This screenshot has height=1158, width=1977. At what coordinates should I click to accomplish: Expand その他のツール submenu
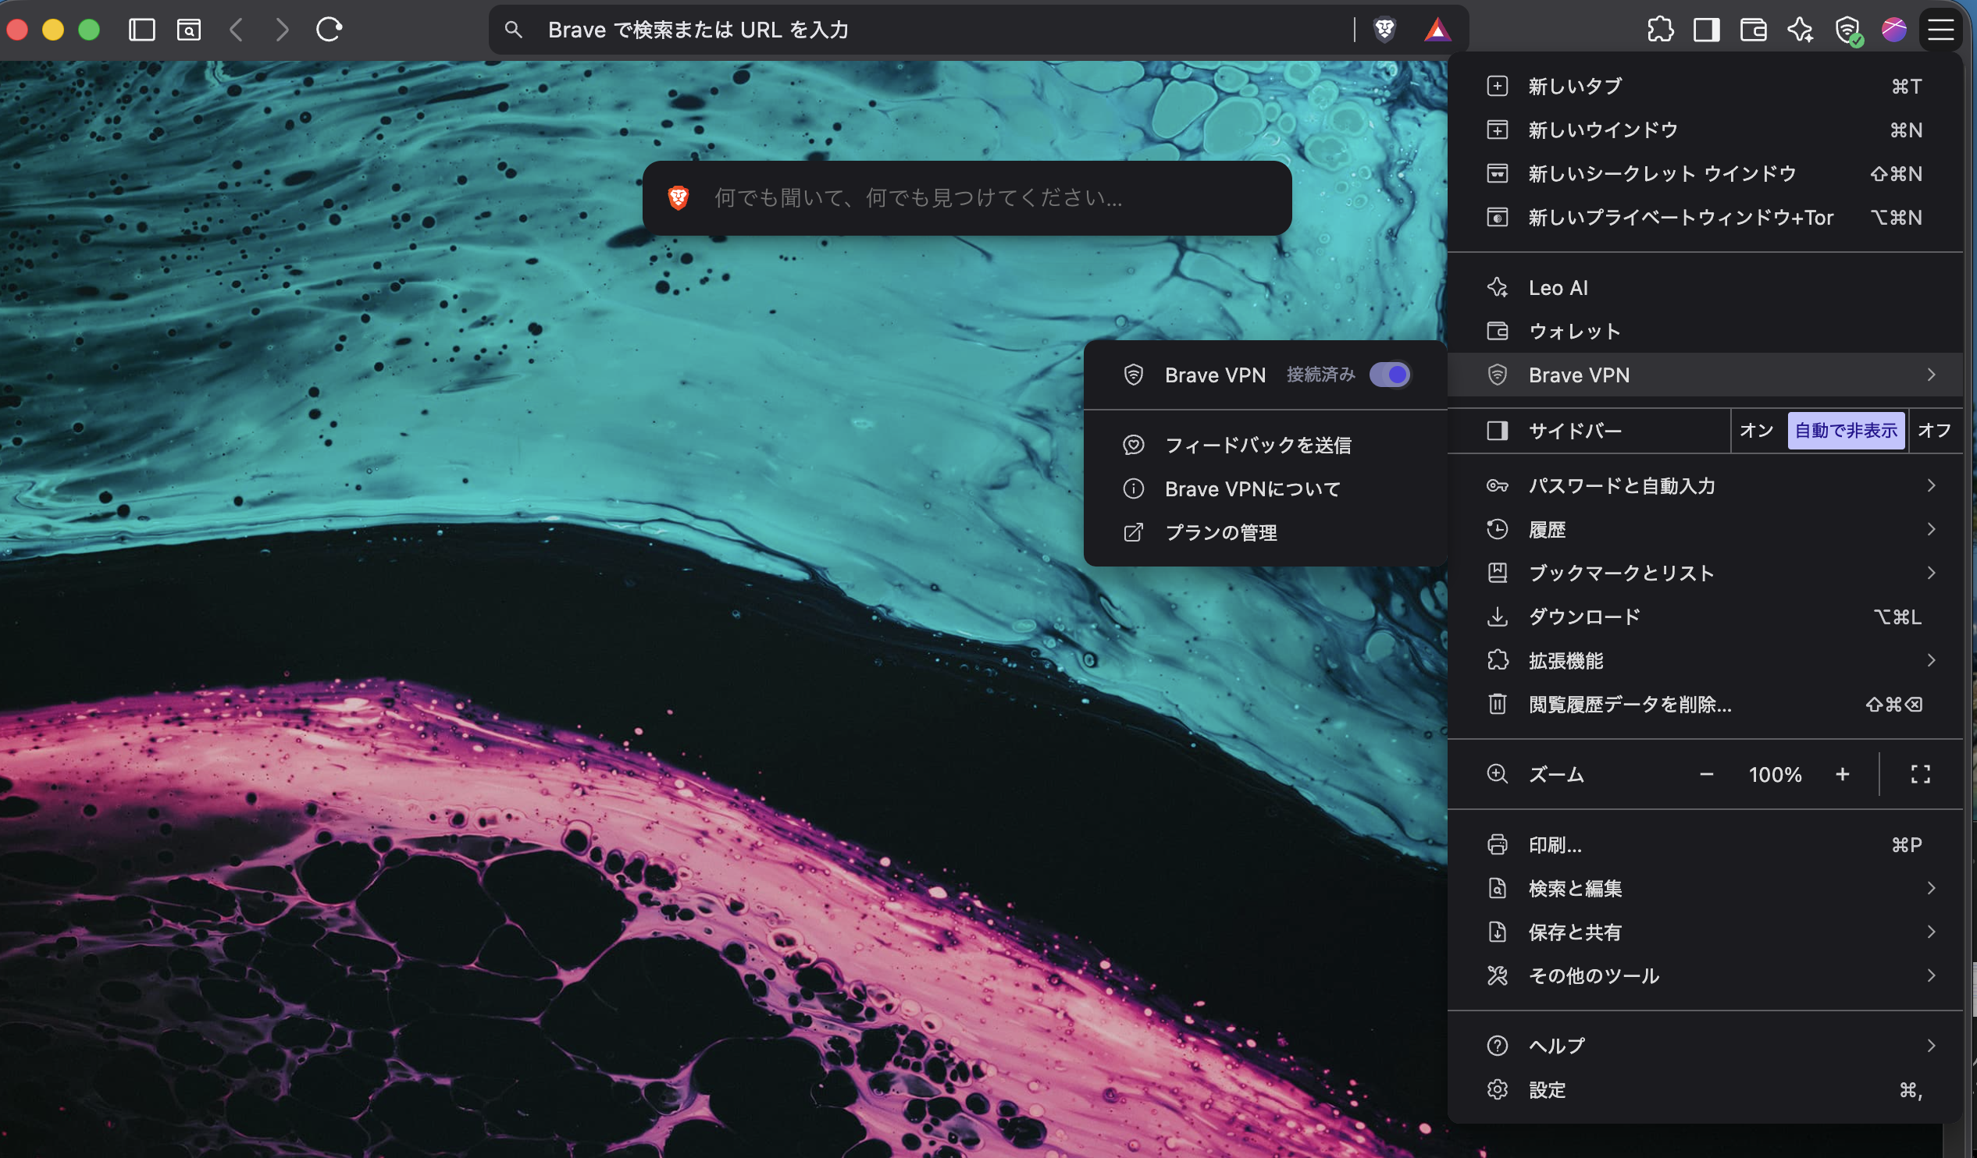point(1932,976)
